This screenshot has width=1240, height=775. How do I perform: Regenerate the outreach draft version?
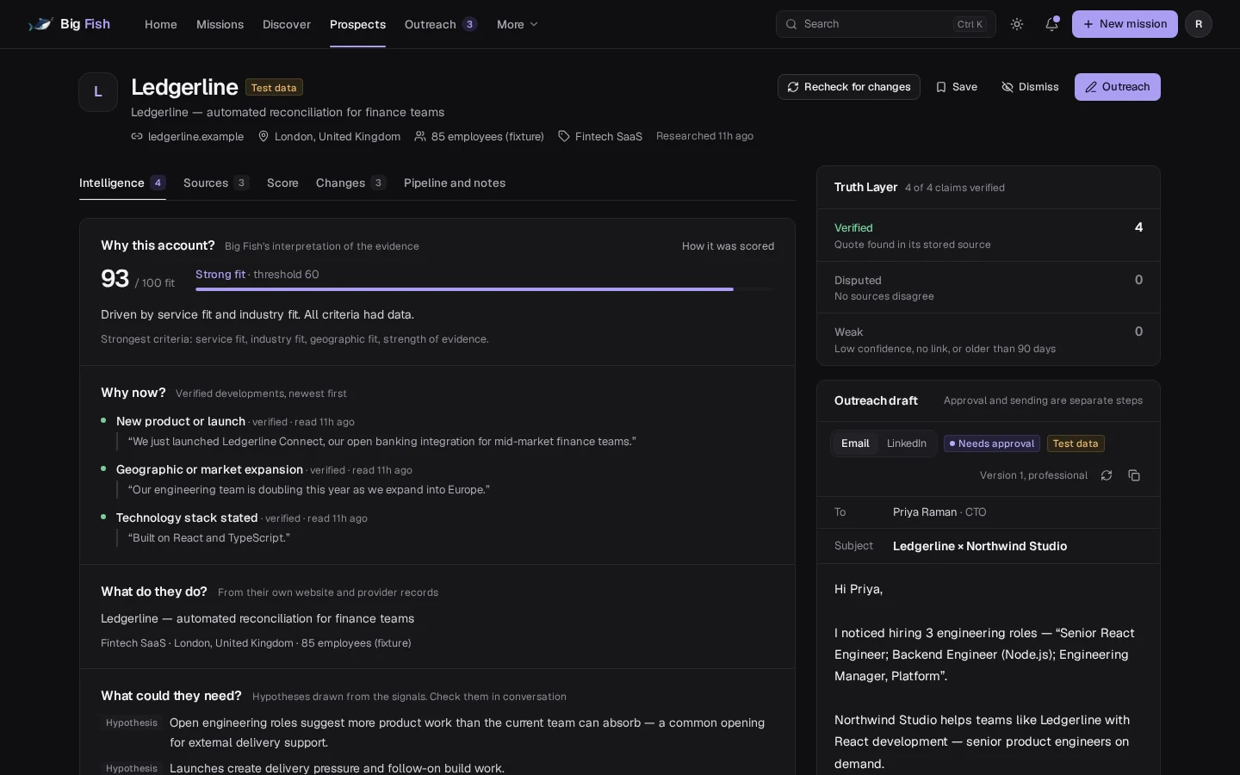click(1107, 475)
